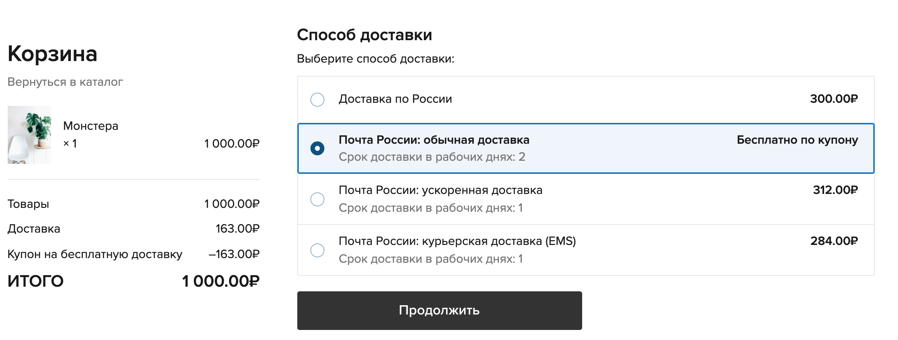This screenshot has width=898, height=340.
Task: Click the Способ доставки heading
Action: [364, 35]
